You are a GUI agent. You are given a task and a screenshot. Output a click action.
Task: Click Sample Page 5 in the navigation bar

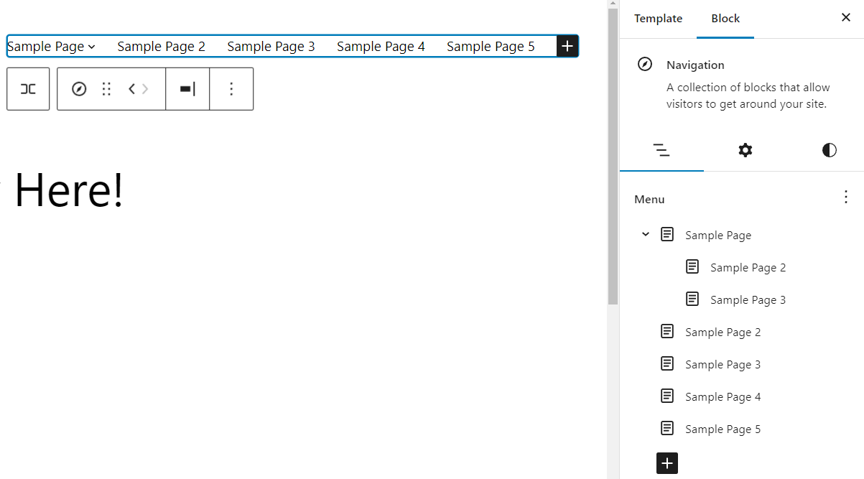point(491,46)
